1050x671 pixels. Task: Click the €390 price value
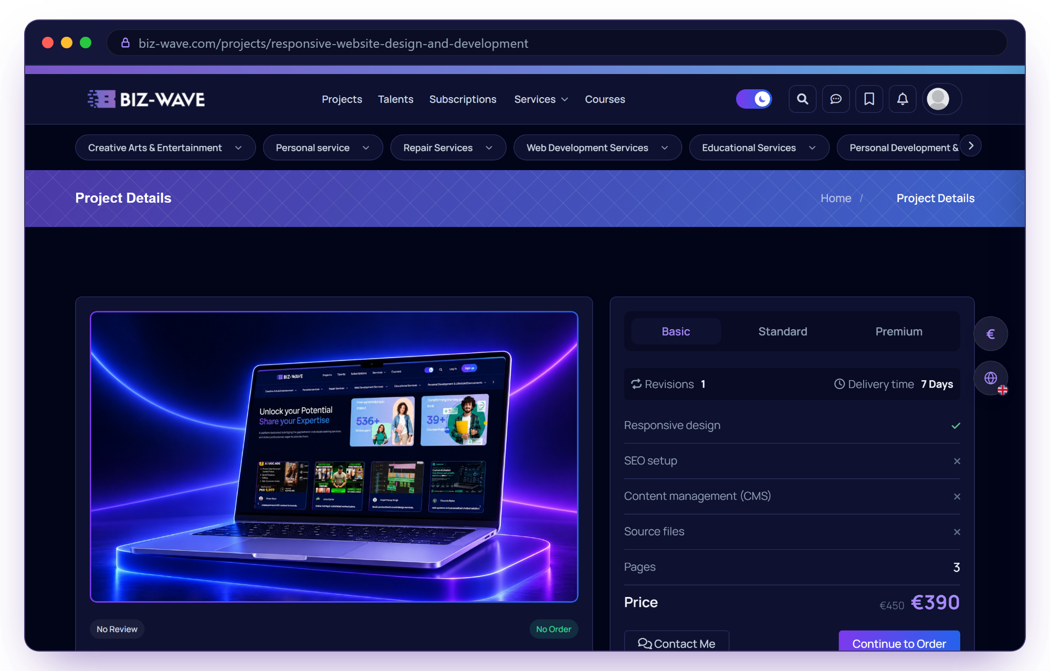(x=935, y=602)
